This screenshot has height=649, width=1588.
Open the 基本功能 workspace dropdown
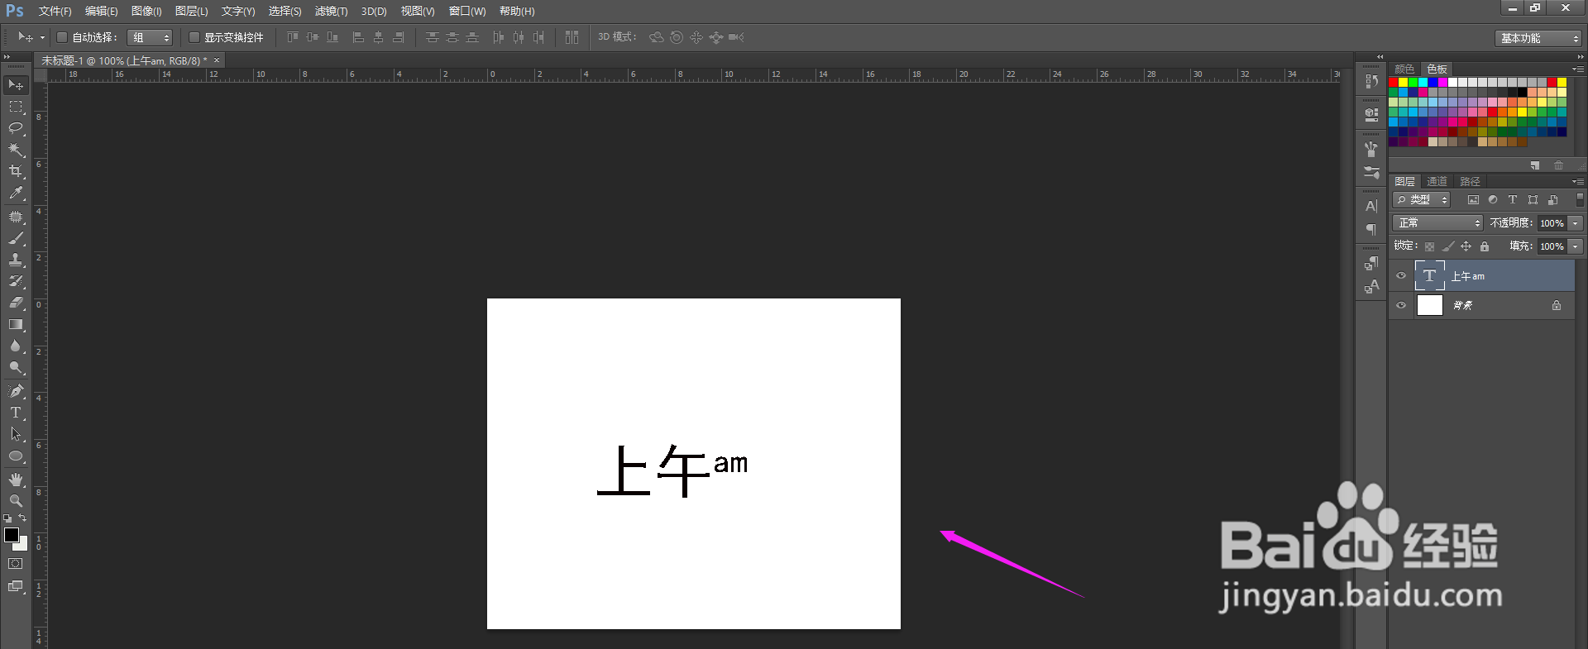[x=1538, y=38]
